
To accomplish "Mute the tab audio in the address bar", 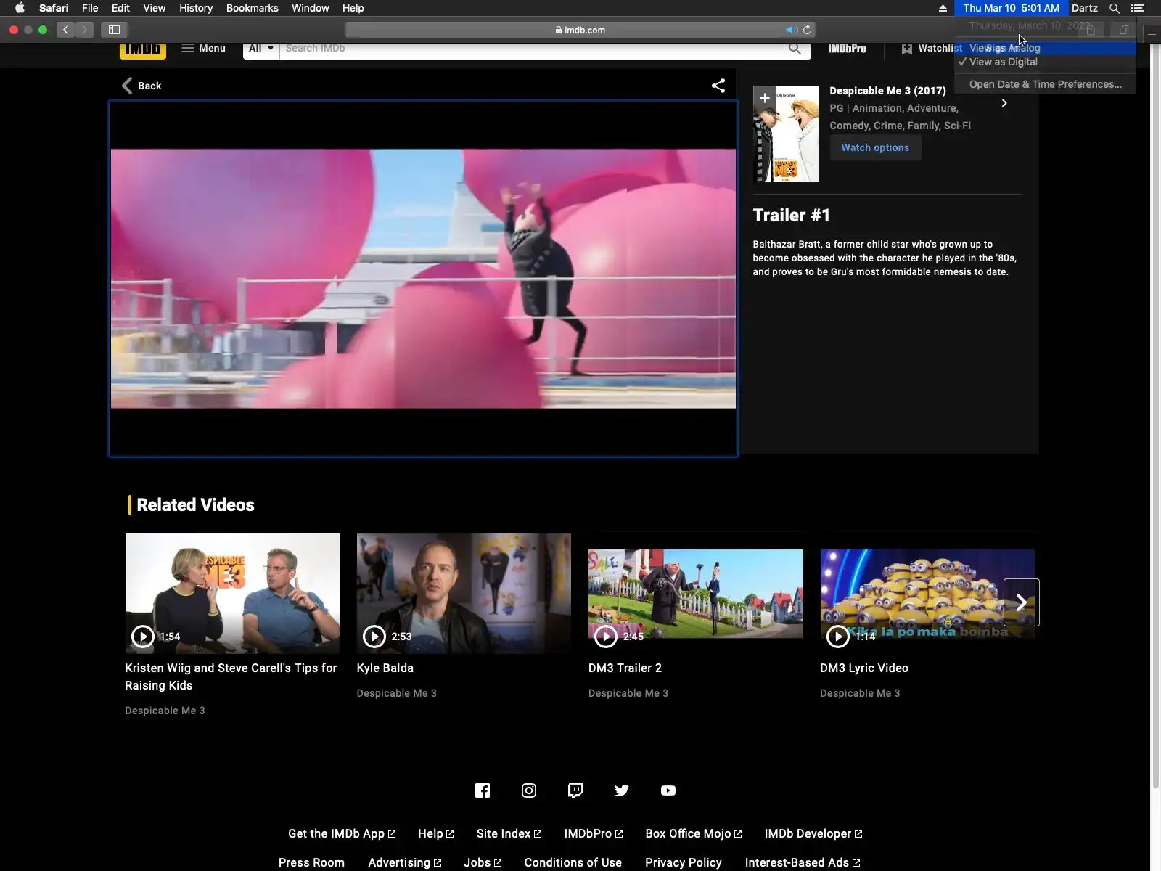I will (x=791, y=30).
